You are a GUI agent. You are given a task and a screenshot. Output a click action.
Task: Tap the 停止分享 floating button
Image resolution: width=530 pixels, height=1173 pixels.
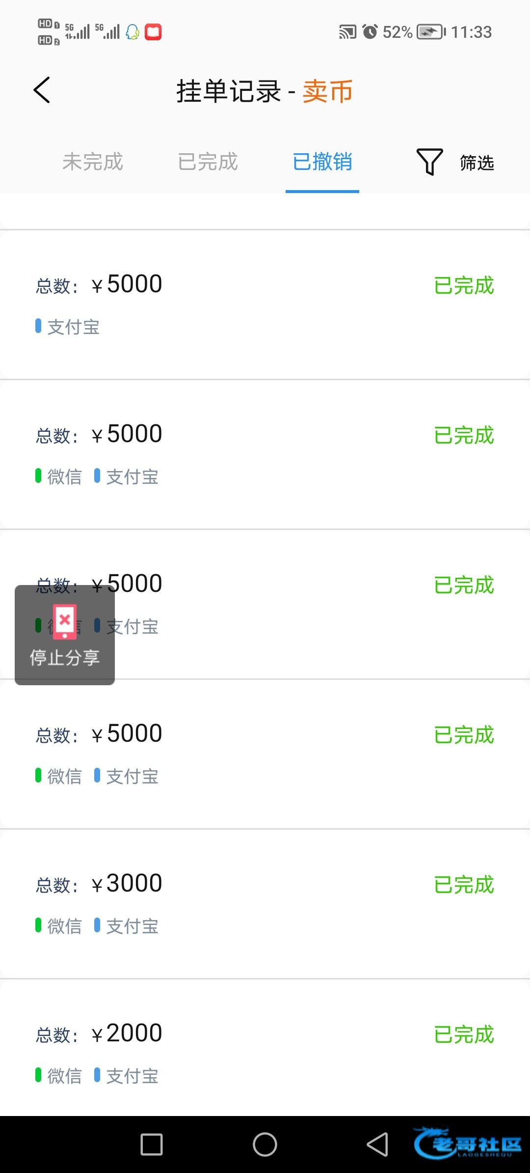tap(65, 657)
